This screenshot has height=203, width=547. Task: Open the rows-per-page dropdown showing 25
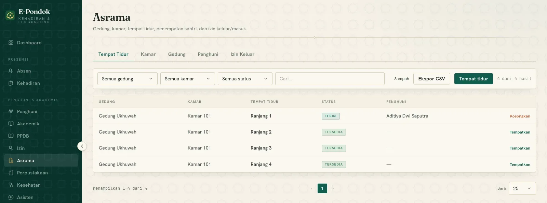tap(522, 188)
